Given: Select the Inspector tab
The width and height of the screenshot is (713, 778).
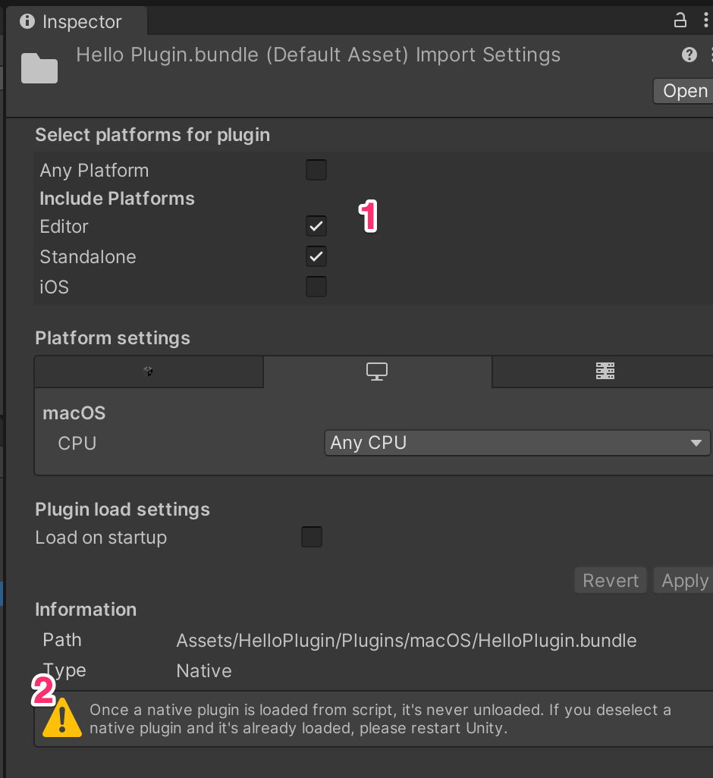Looking at the screenshot, I should coord(77,21).
